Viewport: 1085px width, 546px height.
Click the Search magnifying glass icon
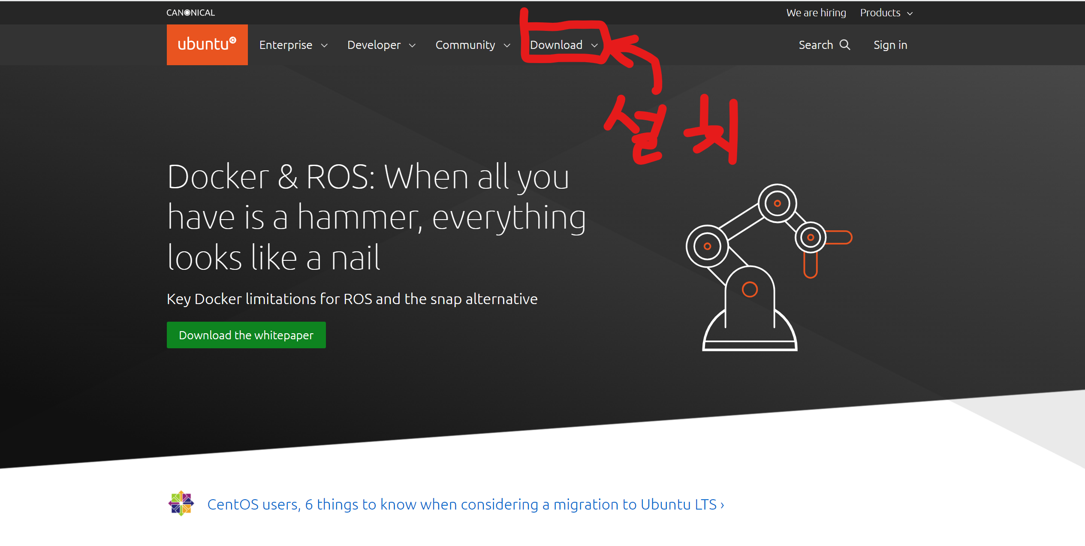click(x=844, y=45)
